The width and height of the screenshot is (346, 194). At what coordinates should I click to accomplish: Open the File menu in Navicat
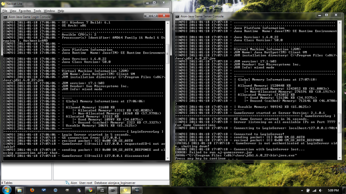click(x=5, y=10)
